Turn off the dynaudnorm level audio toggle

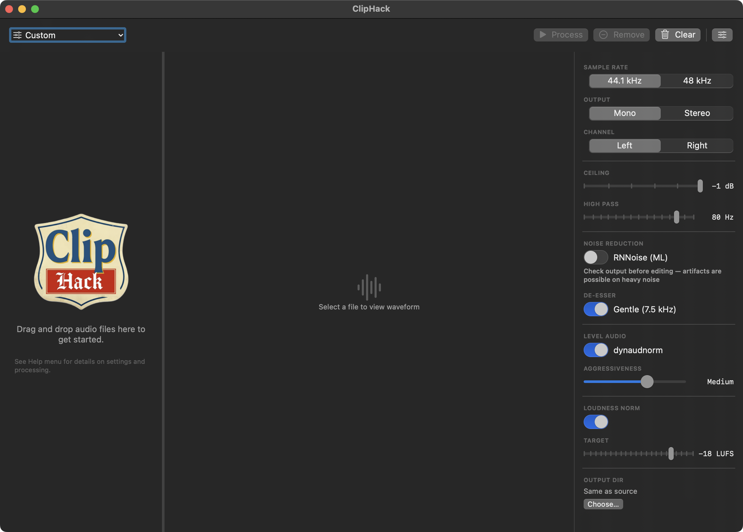[595, 350]
